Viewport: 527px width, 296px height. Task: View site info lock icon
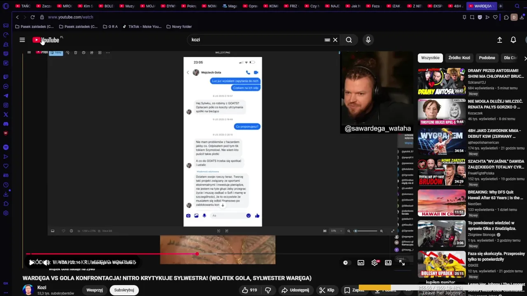[x=42, y=17]
